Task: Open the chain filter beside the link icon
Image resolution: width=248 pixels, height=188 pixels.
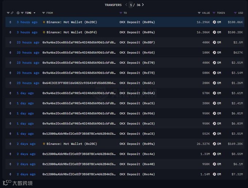Action: tap(8, 13)
